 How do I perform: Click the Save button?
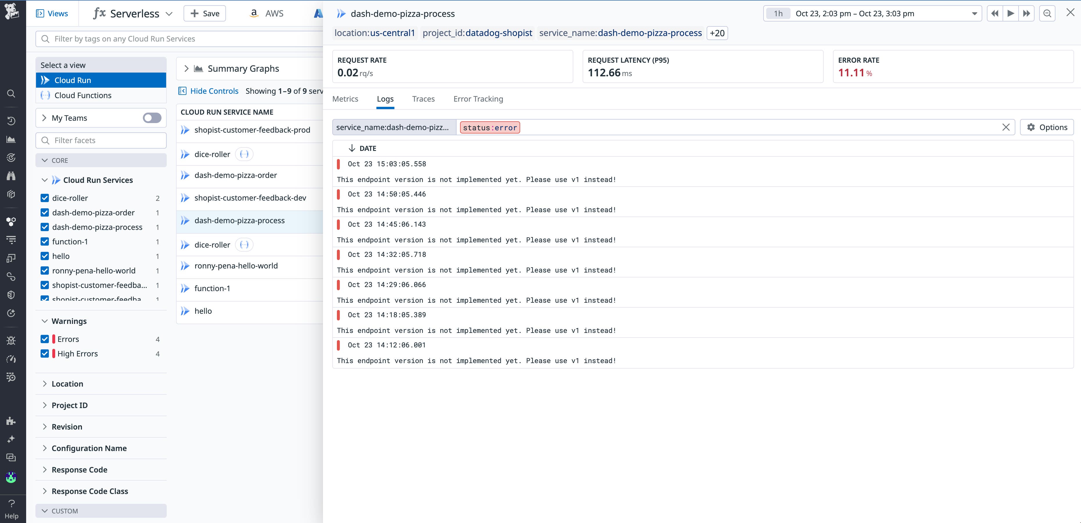coord(204,13)
